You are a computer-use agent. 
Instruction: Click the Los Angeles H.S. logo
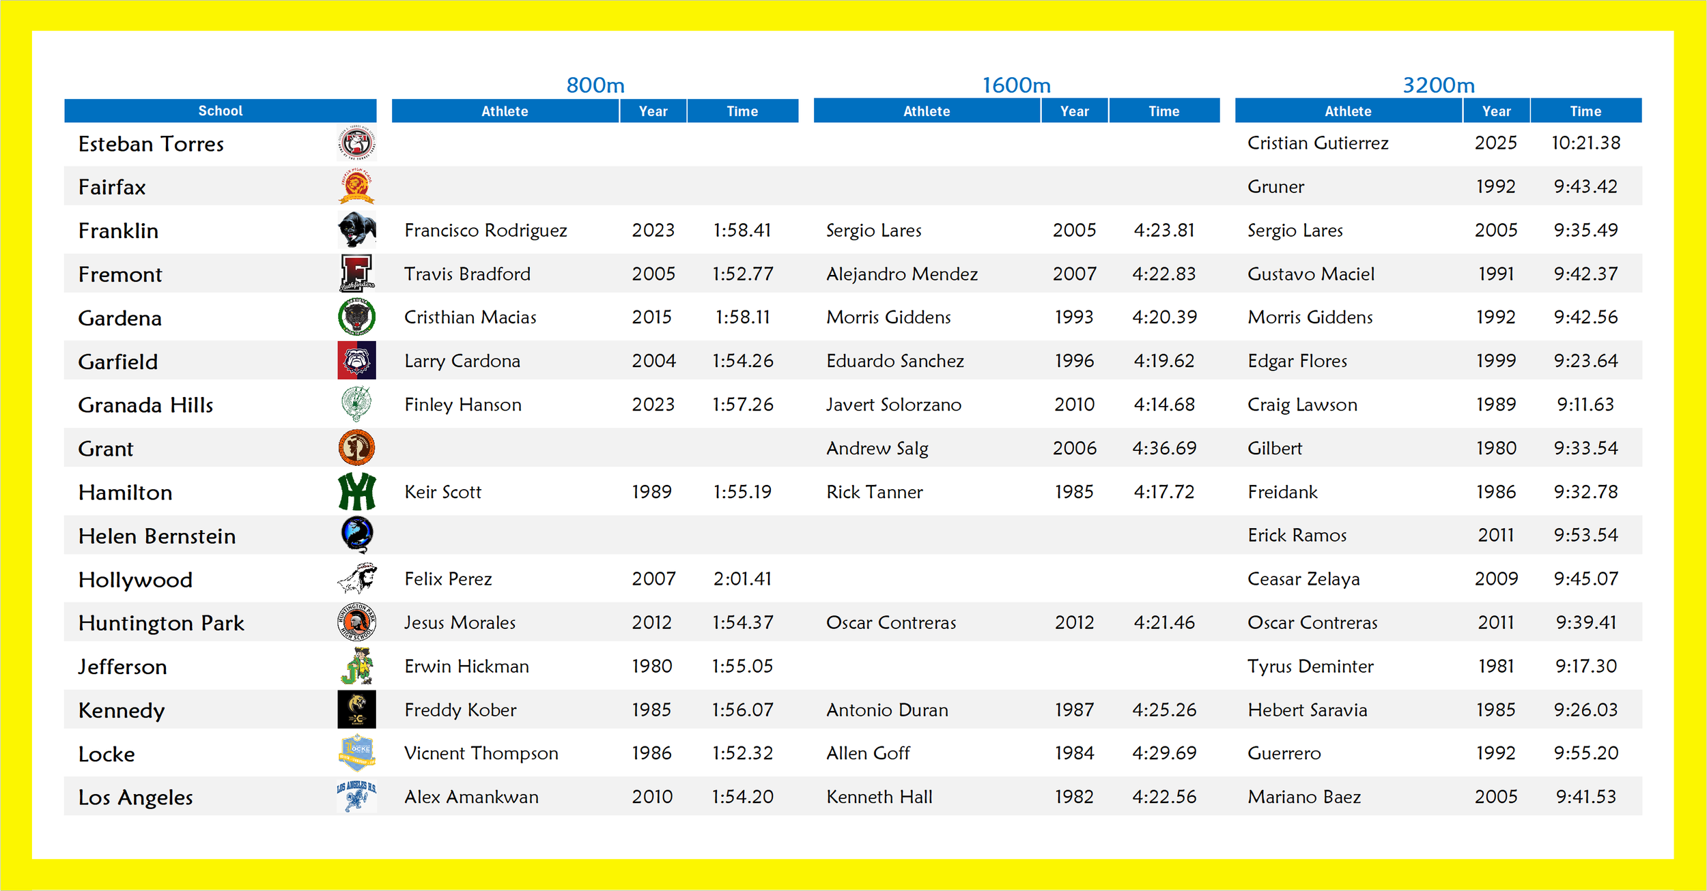(x=356, y=796)
